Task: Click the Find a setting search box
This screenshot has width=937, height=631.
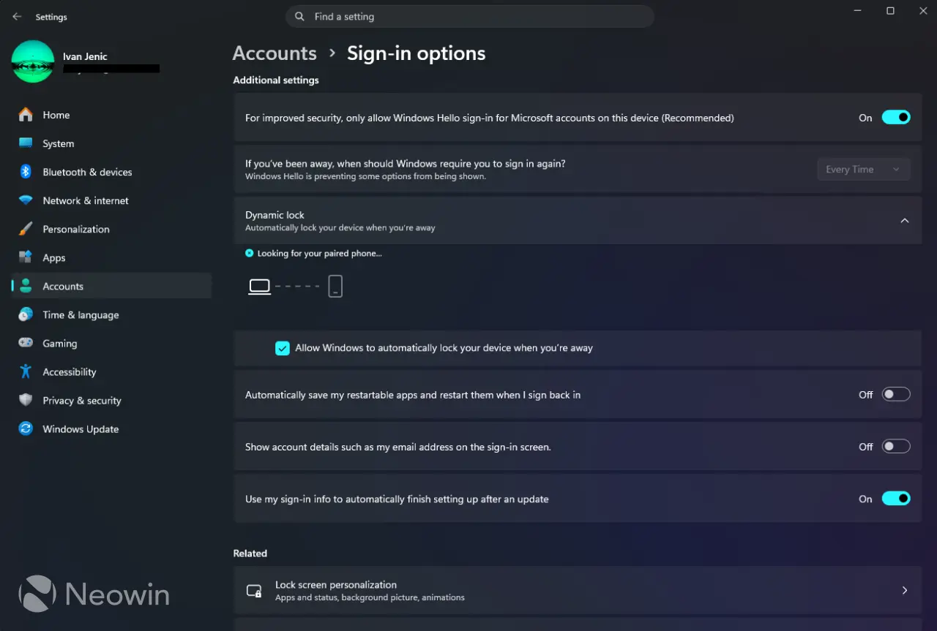Action: (x=469, y=17)
